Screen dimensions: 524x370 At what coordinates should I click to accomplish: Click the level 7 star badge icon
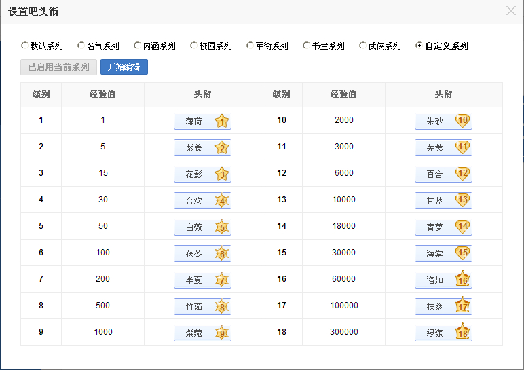click(222, 280)
